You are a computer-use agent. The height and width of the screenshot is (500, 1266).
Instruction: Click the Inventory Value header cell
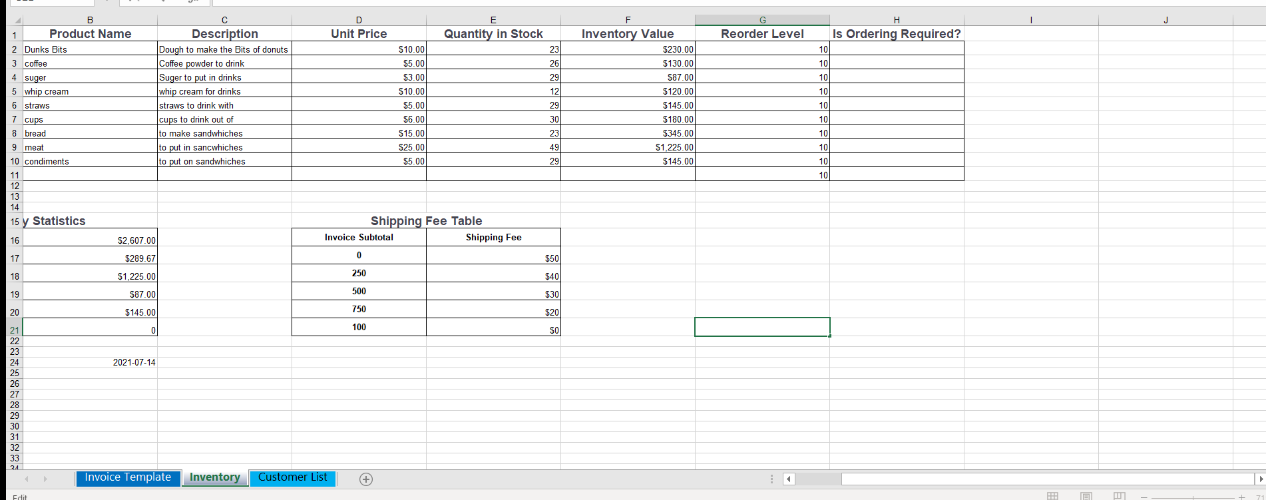point(628,34)
